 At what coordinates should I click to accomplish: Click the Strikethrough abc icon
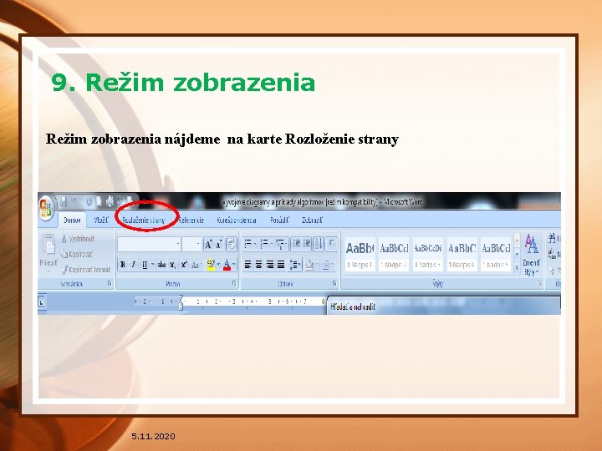tap(161, 265)
